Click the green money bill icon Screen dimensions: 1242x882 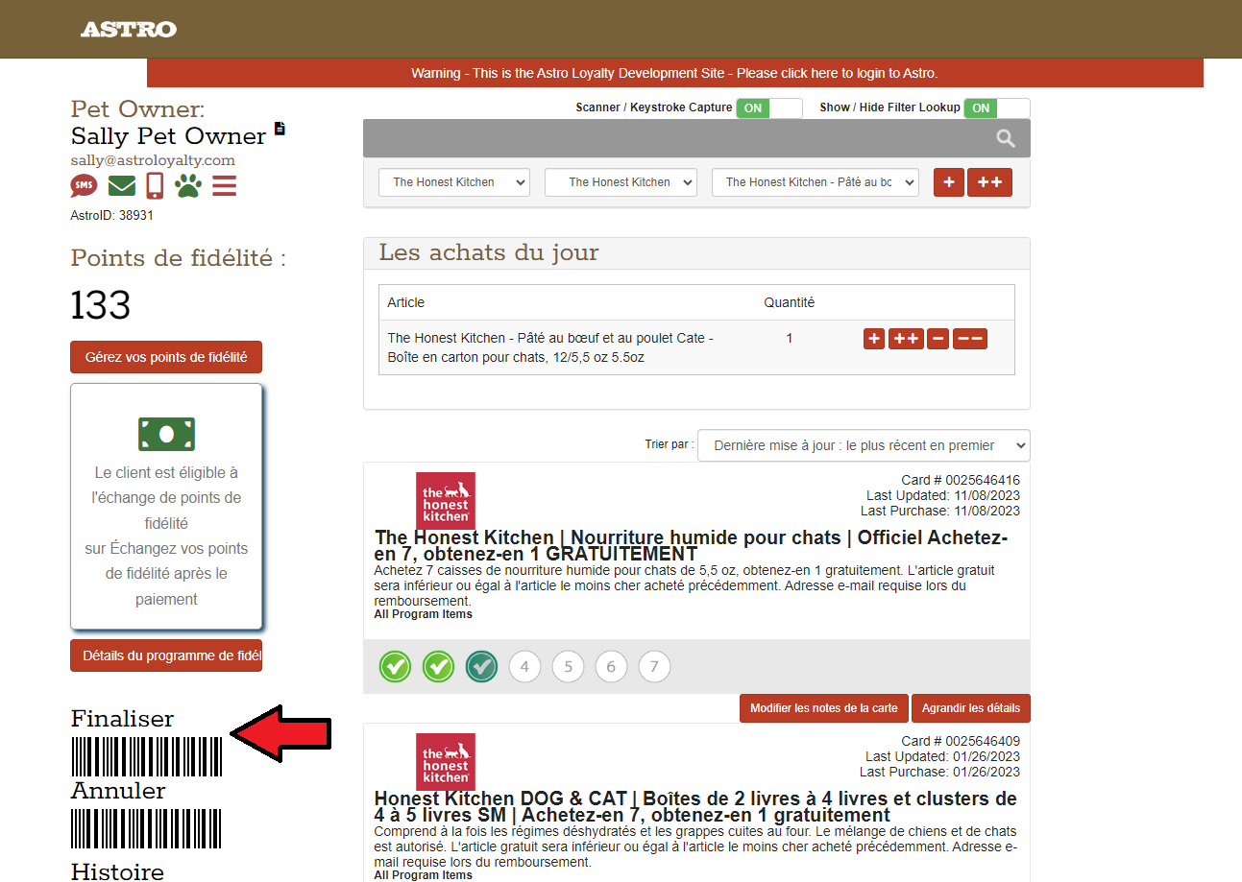point(166,434)
